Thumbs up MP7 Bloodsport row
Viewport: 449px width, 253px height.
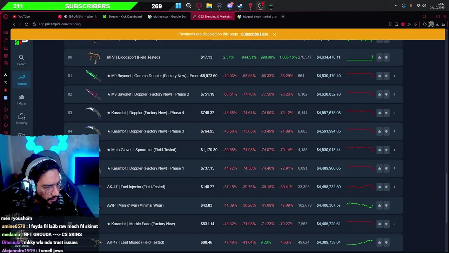pyautogui.click(x=379, y=57)
